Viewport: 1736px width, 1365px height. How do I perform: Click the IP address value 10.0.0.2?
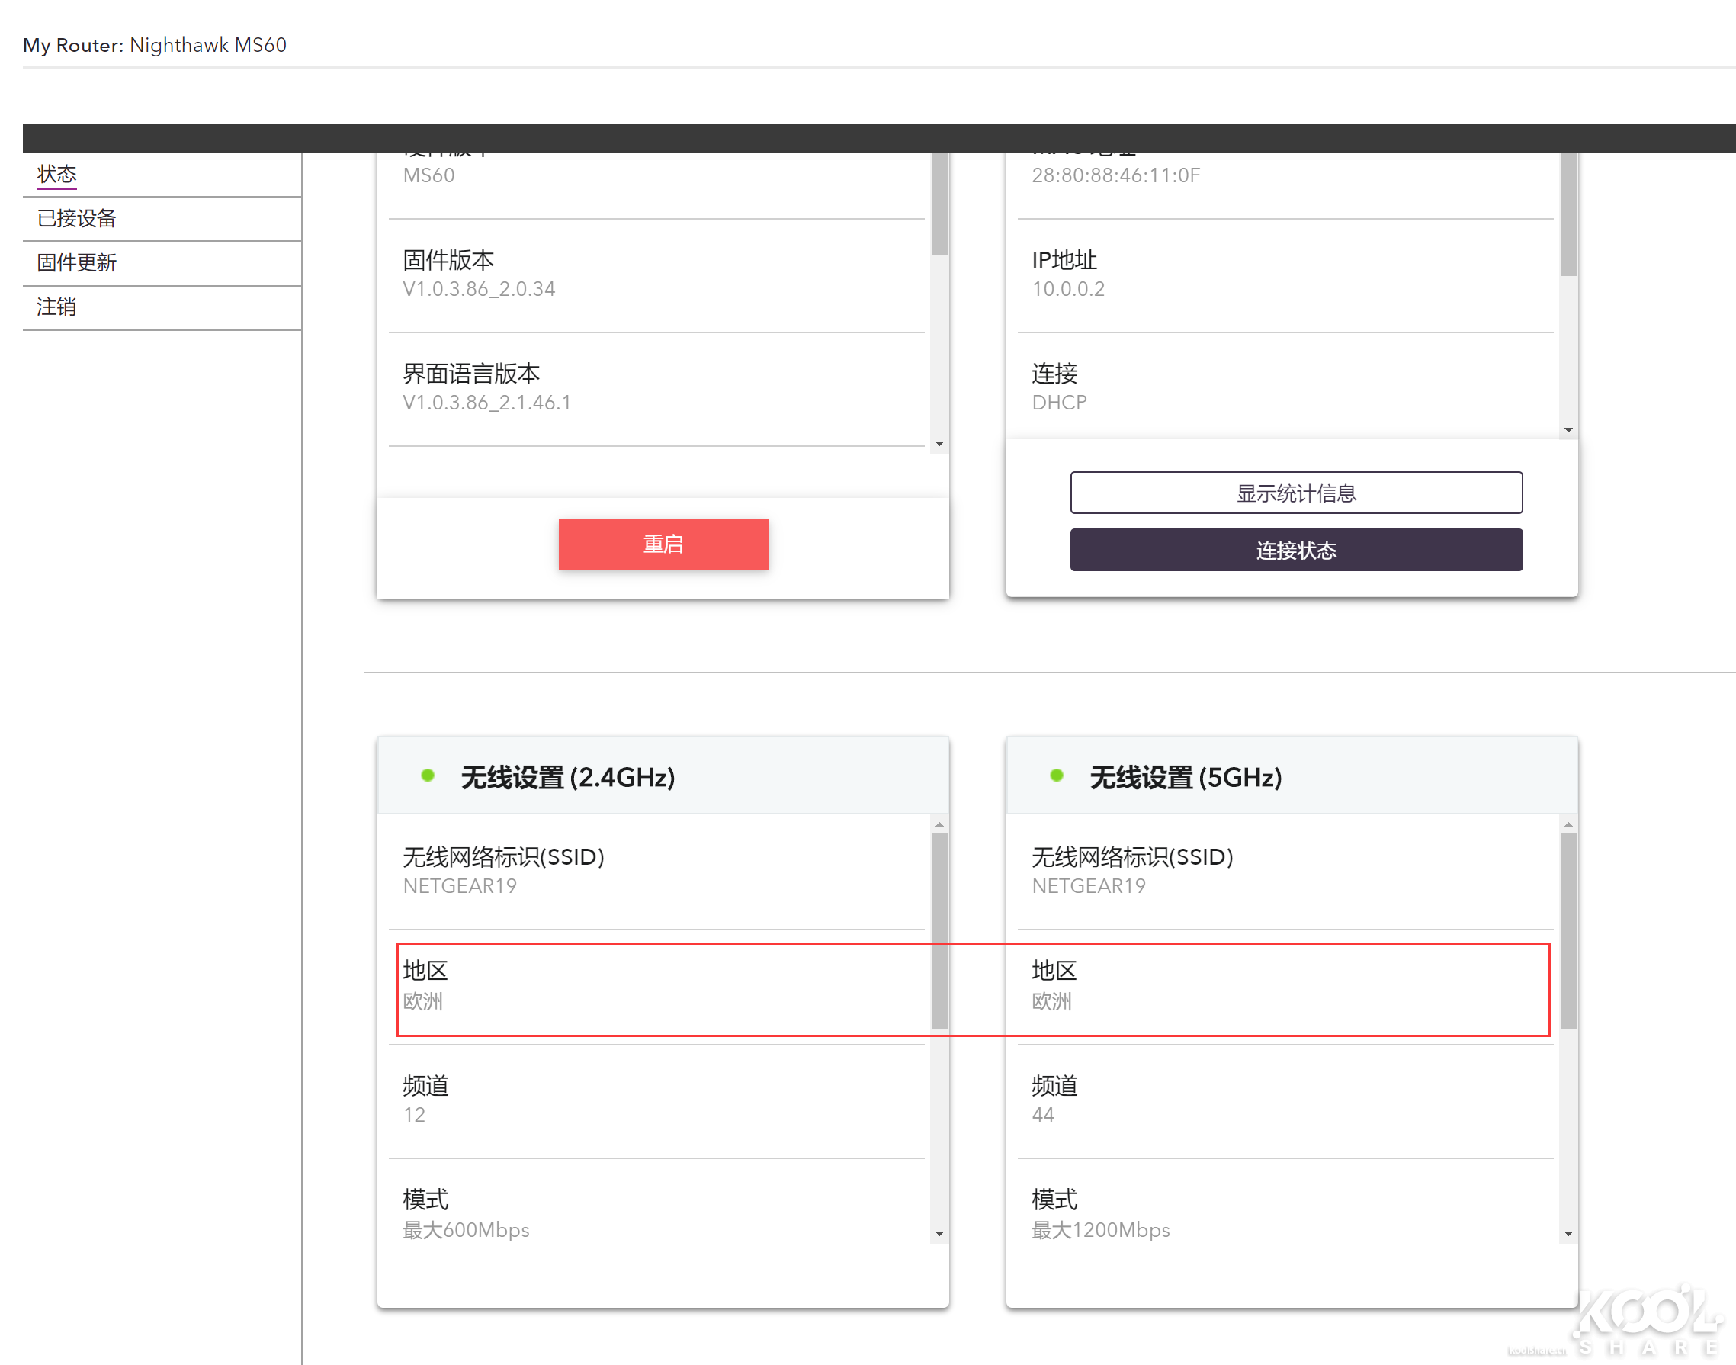(x=1068, y=288)
